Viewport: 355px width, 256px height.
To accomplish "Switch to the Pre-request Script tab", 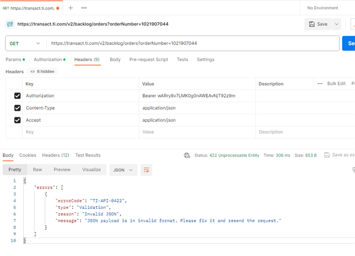I will coord(149,59).
